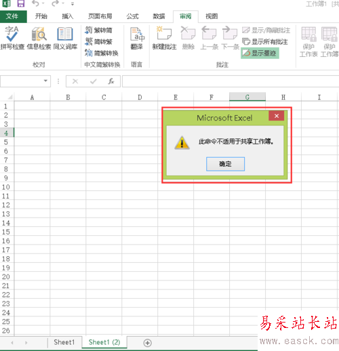Switch to the Sheet1 tab
The width and height of the screenshot is (339, 351).
tap(64, 342)
